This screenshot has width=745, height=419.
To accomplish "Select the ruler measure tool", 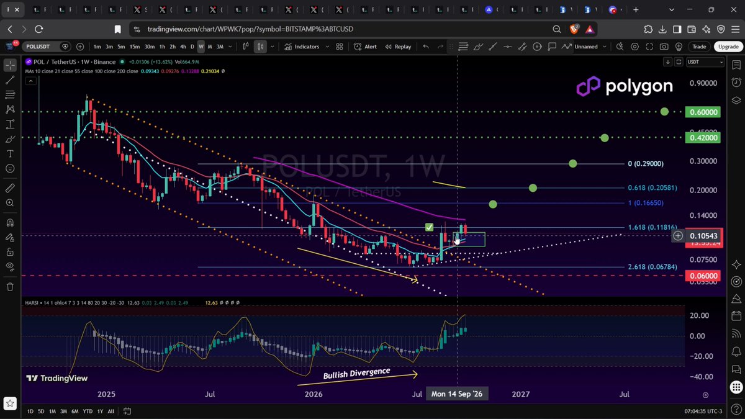I will coord(10,187).
